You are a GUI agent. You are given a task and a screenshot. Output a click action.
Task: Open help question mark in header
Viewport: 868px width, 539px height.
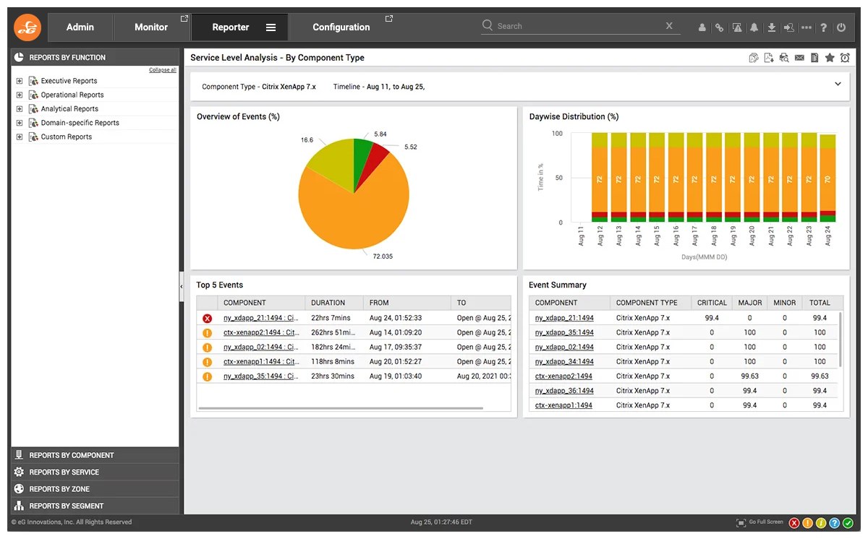[824, 27]
